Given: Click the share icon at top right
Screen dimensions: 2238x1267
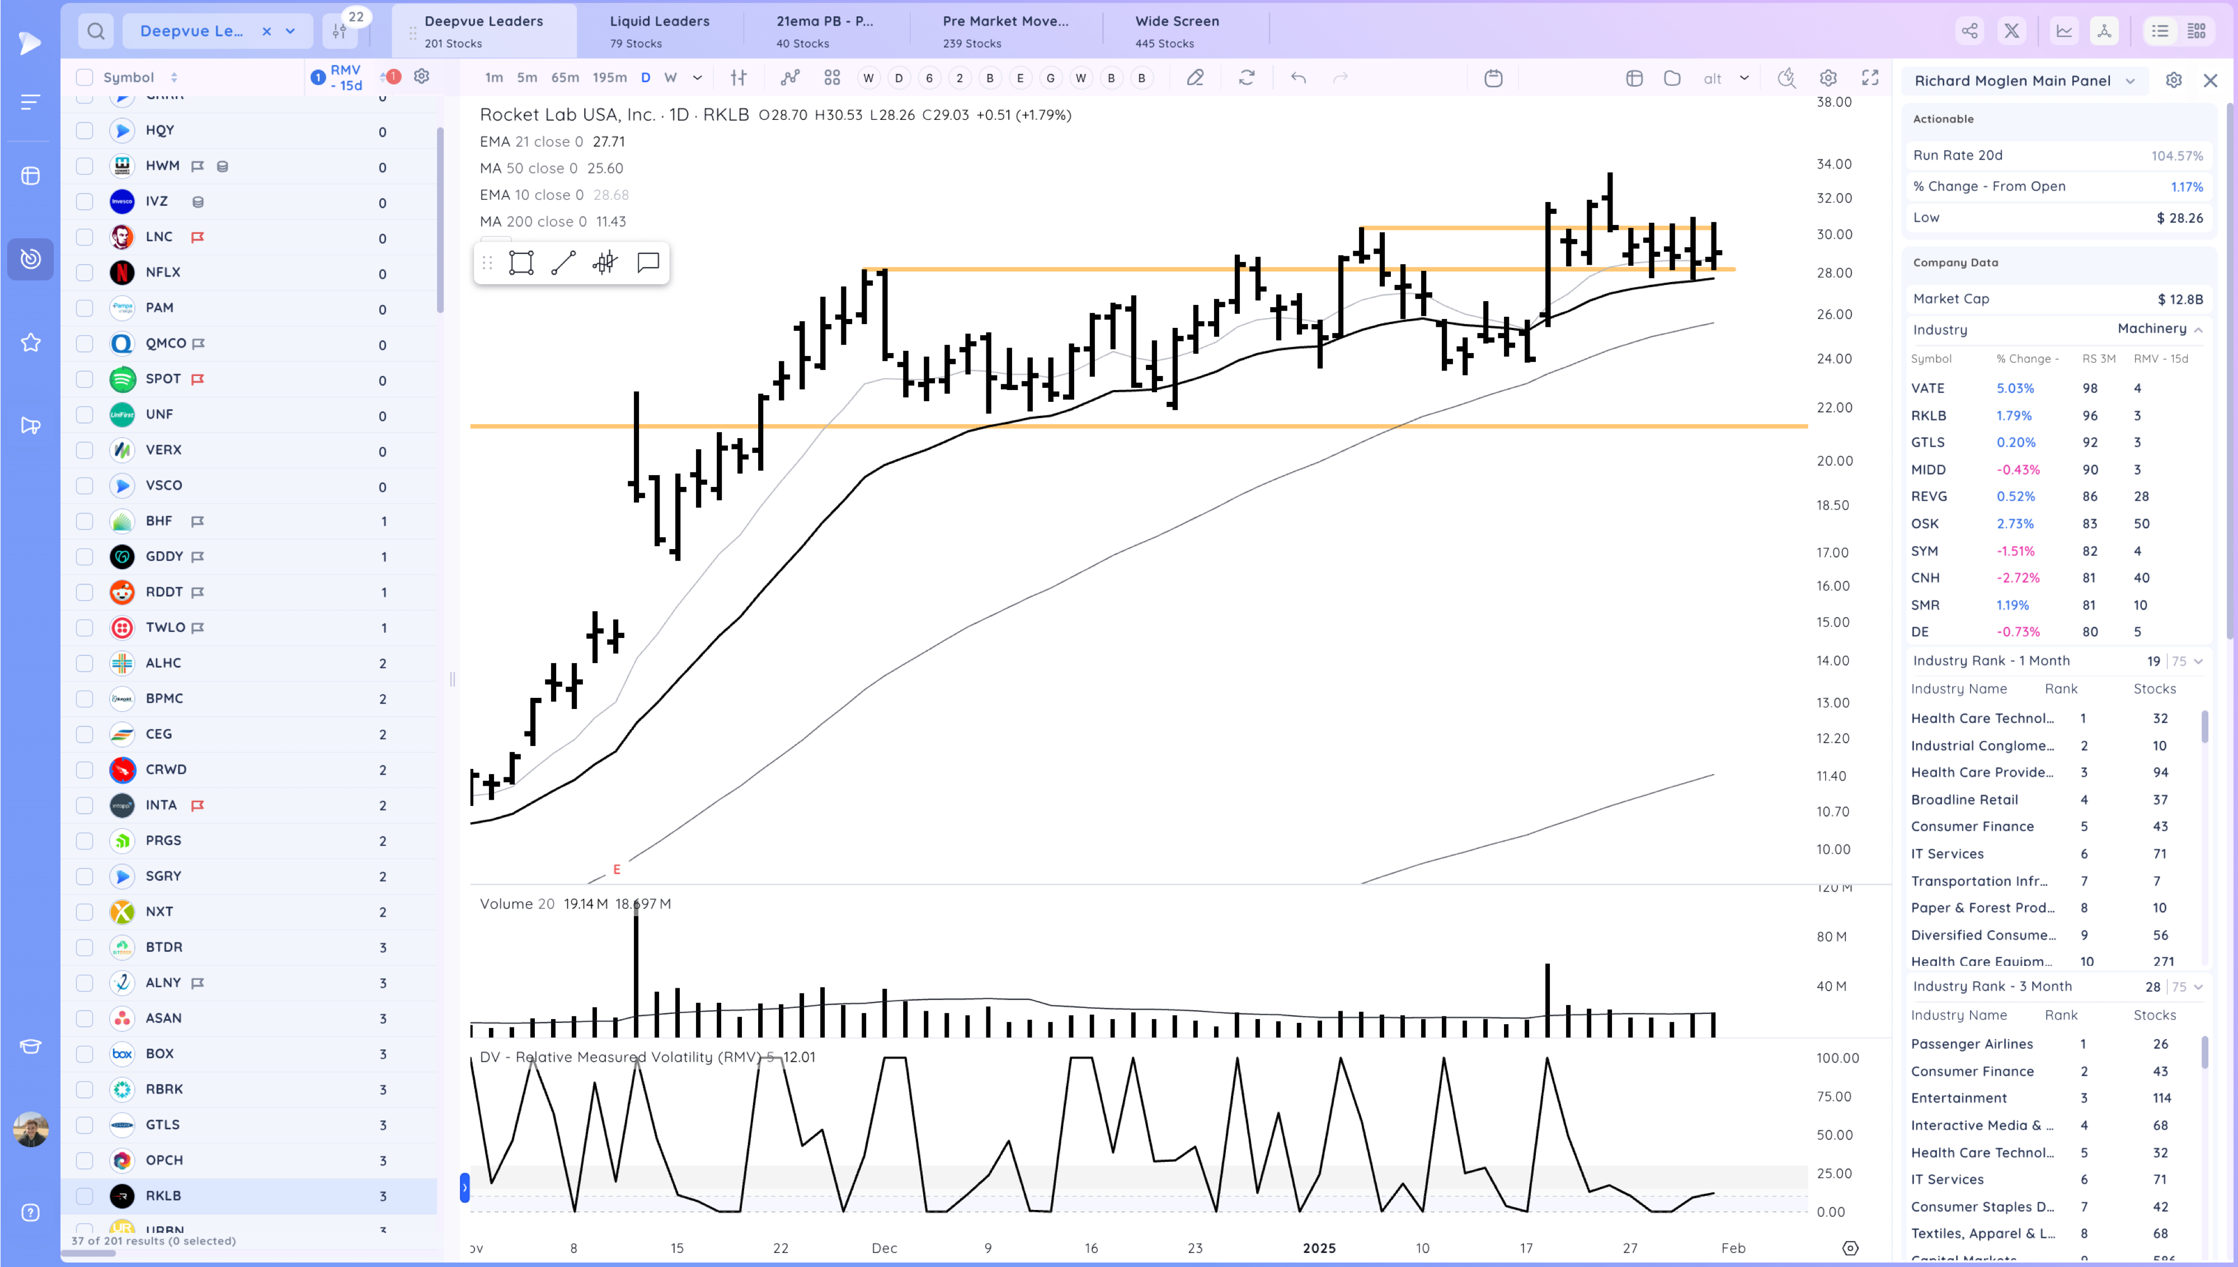Looking at the screenshot, I should click(x=1969, y=31).
